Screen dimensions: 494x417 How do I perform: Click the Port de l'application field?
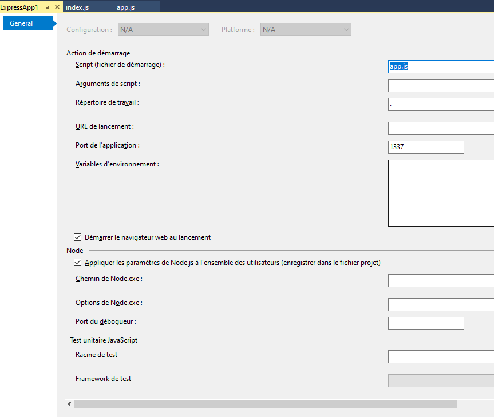pos(425,148)
